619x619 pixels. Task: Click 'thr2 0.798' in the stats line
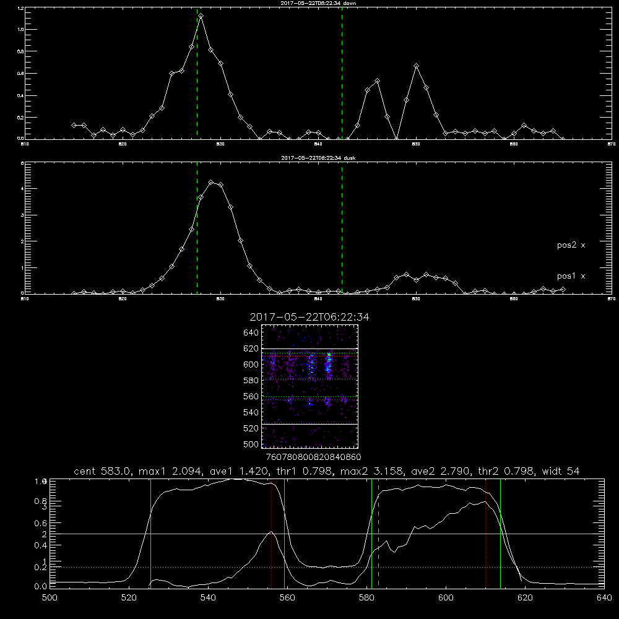click(506, 471)
